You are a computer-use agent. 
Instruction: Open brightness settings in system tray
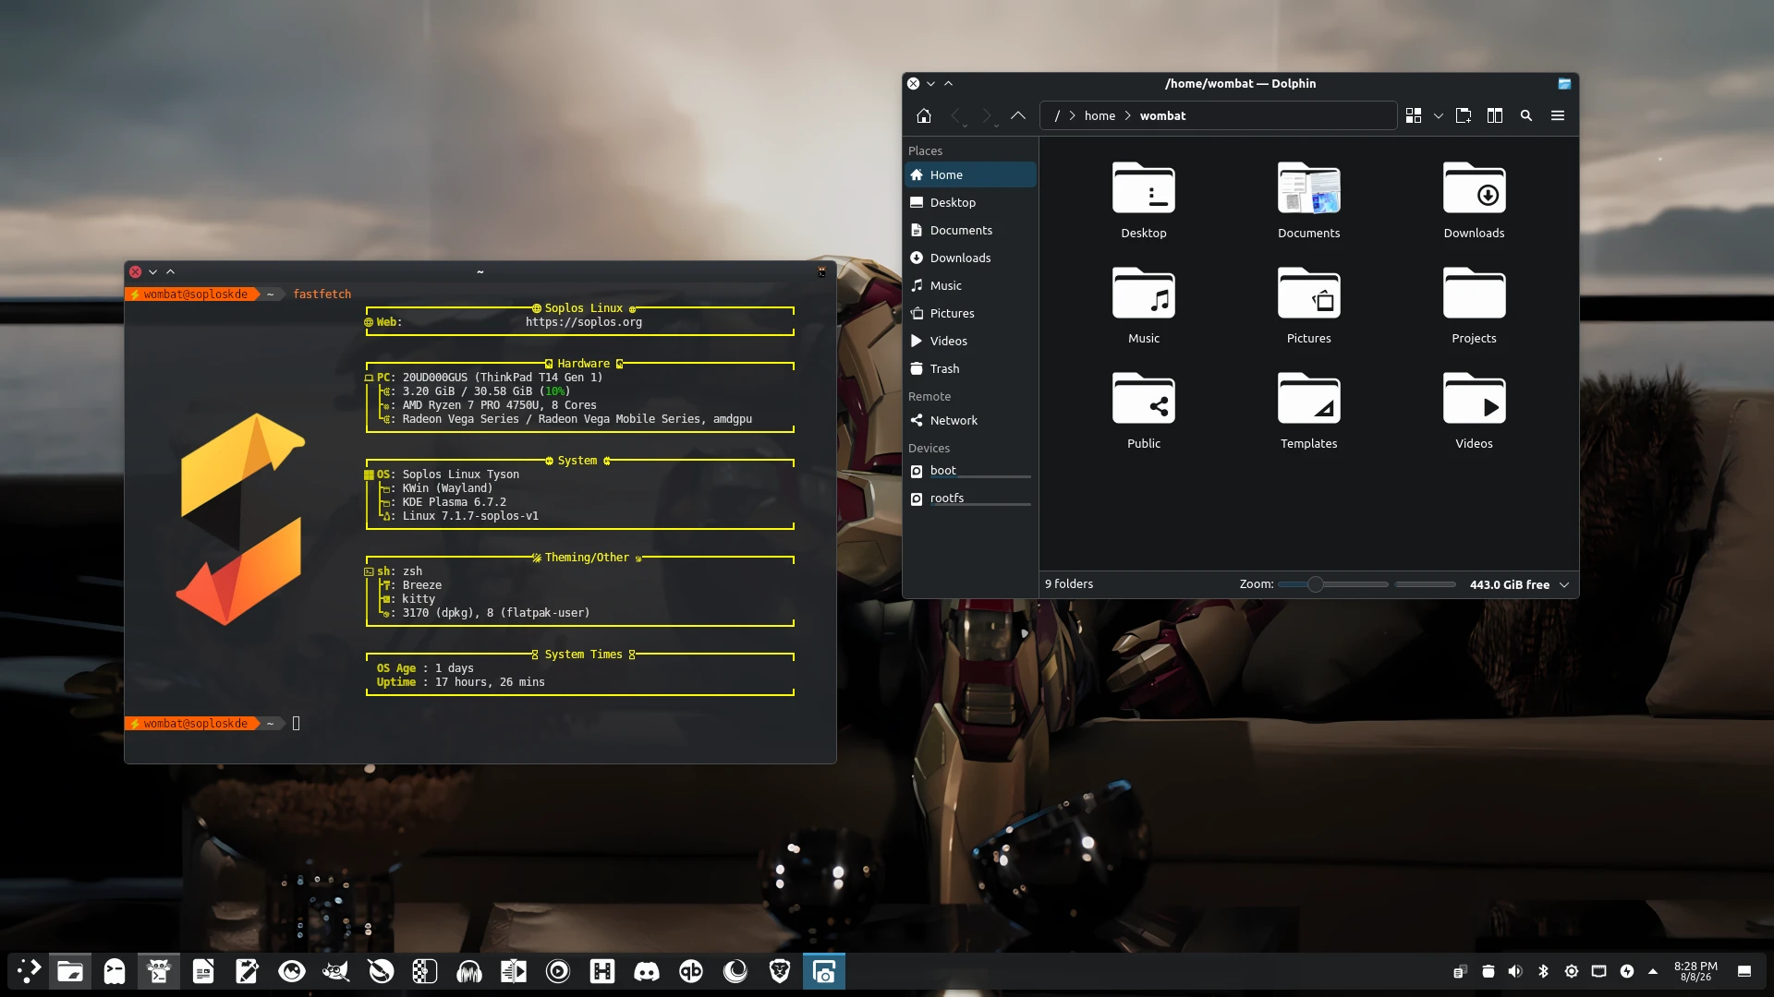click(x=1571, y=971)
